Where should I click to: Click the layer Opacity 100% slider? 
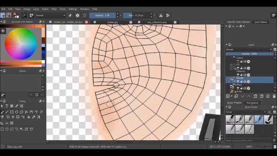pos(249,54)
